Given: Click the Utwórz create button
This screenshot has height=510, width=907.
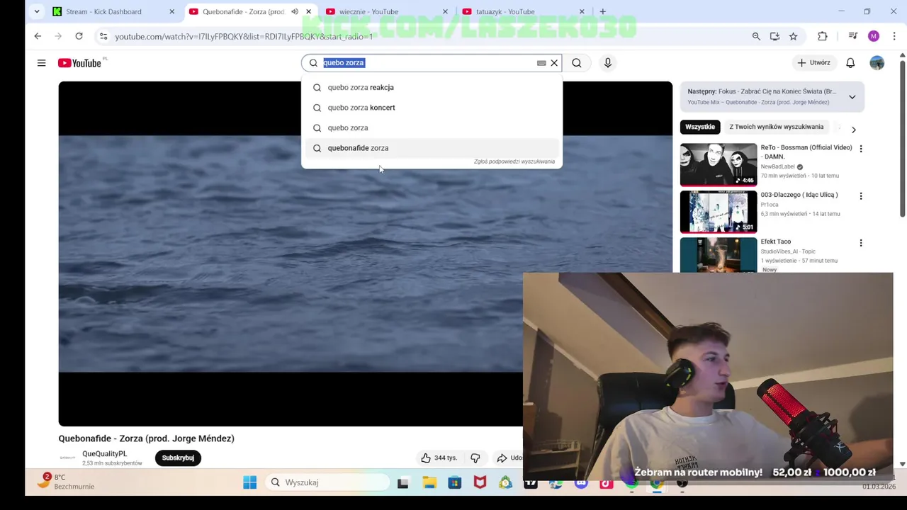Looking at the screenshot, I should coord(813,63).
